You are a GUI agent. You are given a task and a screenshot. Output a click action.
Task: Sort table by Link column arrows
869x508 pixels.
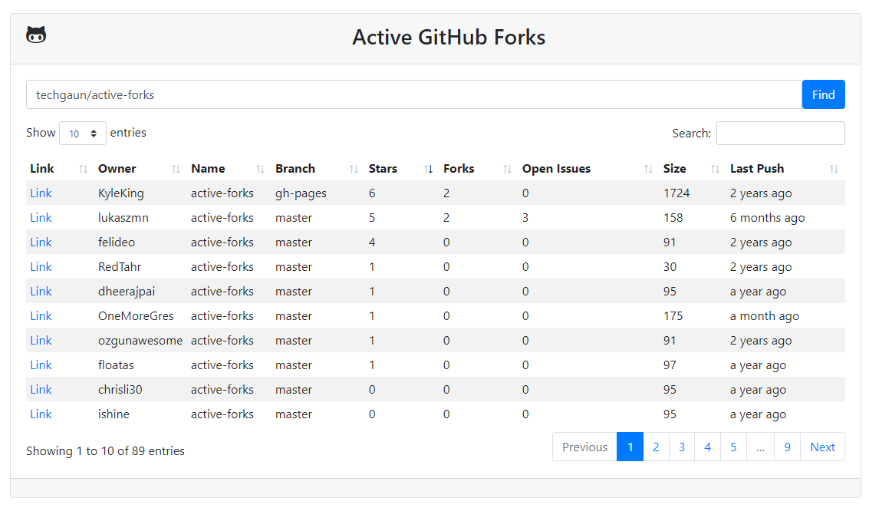coord(83,169)
